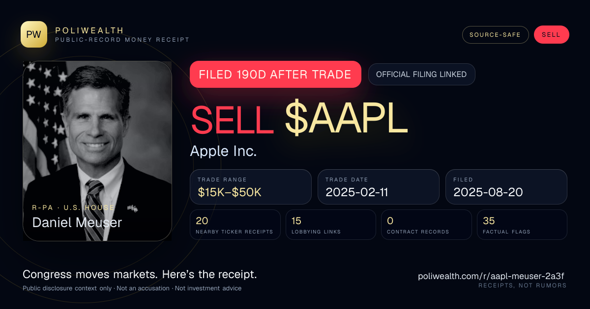The height and width of the screenshot is (309, 590).
Task: Select the $AAPL ticker text
Action: pyautogui.click(x=347, y=120)
